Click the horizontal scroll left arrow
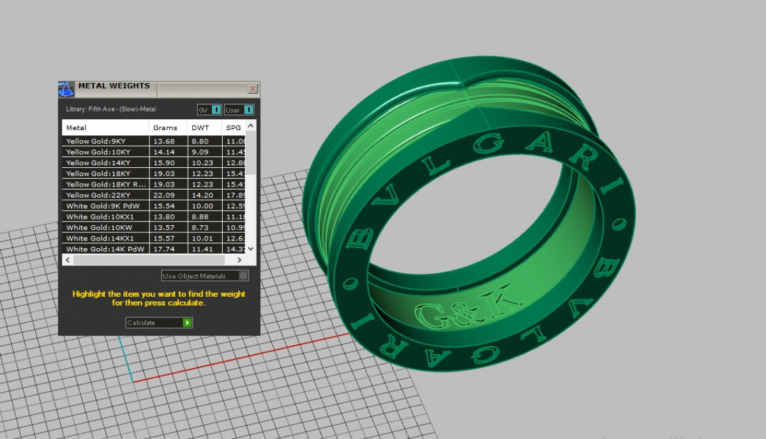Screen dimensions: 766x439 [68, 260]
